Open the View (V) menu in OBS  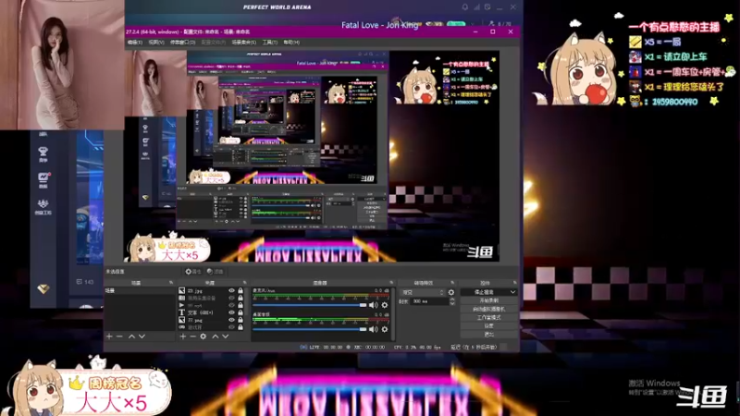156,43
